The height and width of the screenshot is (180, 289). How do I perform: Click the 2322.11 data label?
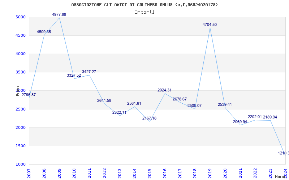tap(119, 112)
